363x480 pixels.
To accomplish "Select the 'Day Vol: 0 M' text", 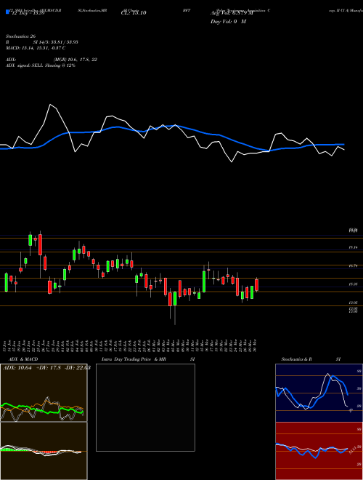I will (x=228, y=22).
